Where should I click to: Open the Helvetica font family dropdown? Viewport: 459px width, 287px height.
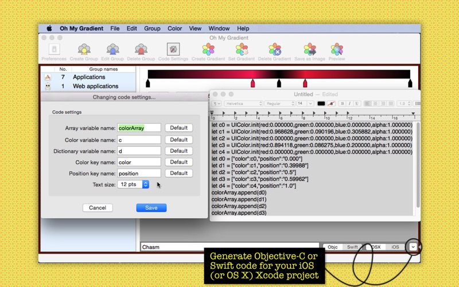pyautogui.click(x=243, y=103)
